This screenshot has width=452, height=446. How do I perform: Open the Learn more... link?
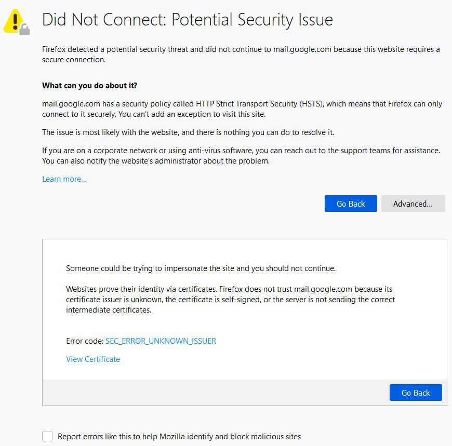64,179
